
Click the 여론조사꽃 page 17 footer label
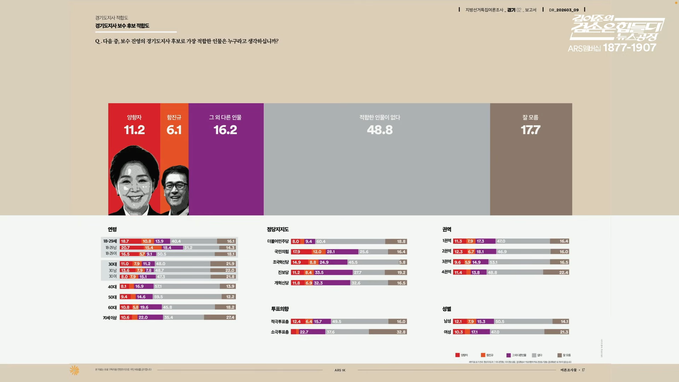pyautogui.click(x=572, y=370)
